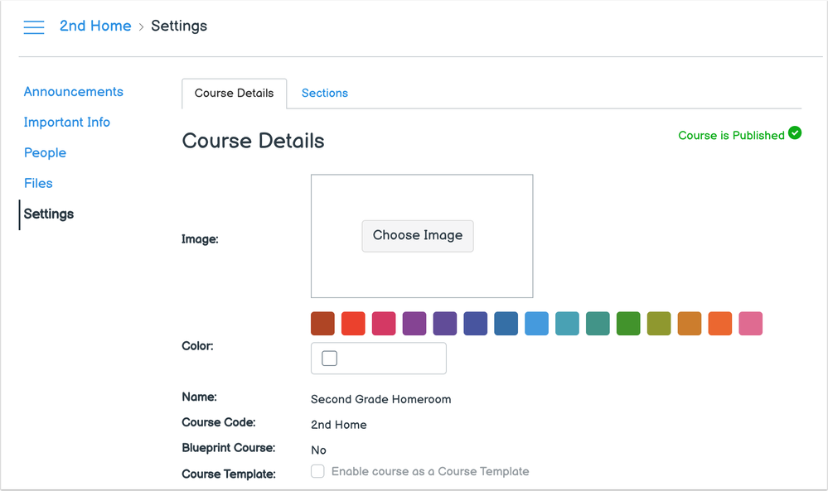Click the Blueprint Course No value
This screenshot has width=828, height=491.
click(x=318, y=450)
